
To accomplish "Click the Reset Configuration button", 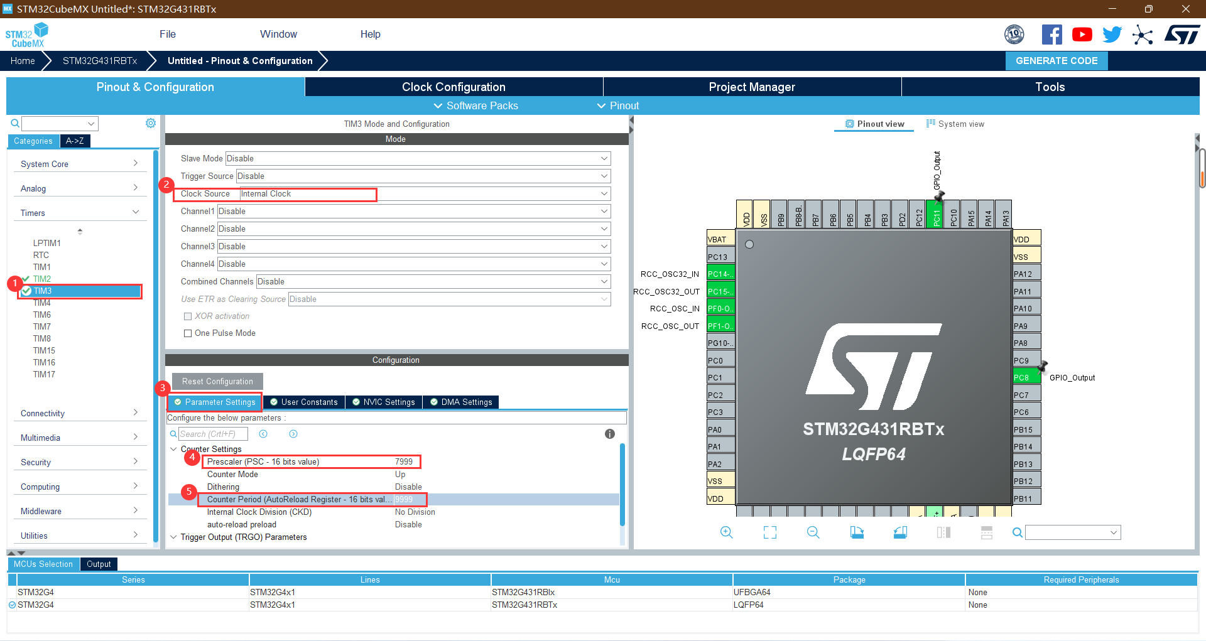I will tap(217, 381).
